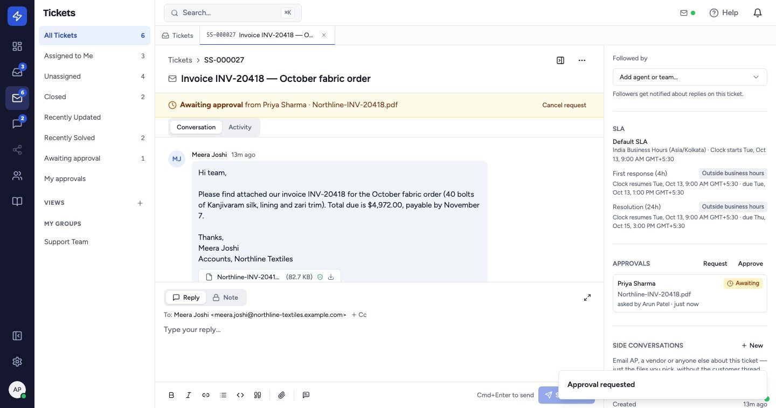The image size is (776, 408).
Task: Click the notifications bell icon
Action: point(758,13)
